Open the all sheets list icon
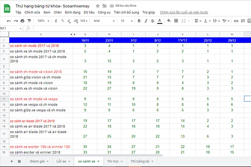 pyautogui.click(x=19, y=161)
